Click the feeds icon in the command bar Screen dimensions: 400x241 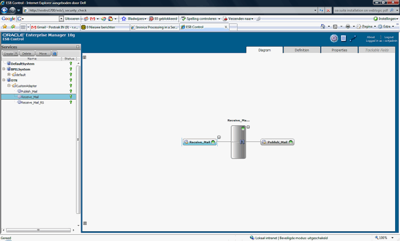coord(335,26)
